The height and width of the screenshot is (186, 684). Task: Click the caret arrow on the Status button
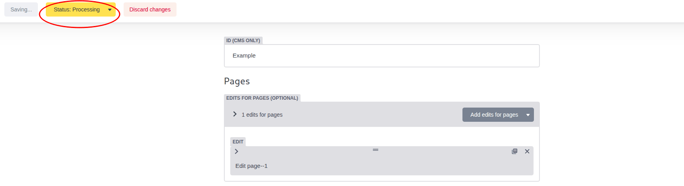tap(110, 10)
